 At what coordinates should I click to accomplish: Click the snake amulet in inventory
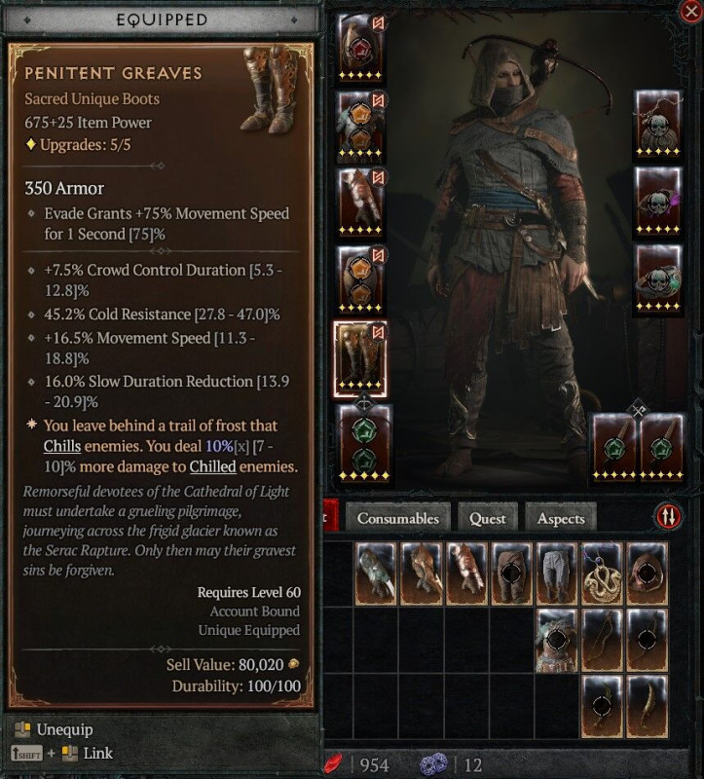[601, 574]
